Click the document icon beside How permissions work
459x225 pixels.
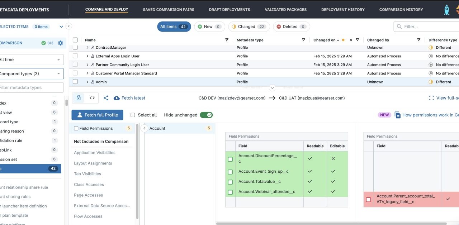(397, 115)
